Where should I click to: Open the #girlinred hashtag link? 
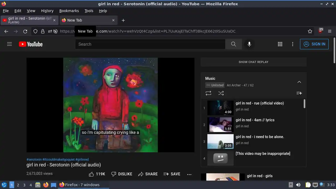(82, 160)
